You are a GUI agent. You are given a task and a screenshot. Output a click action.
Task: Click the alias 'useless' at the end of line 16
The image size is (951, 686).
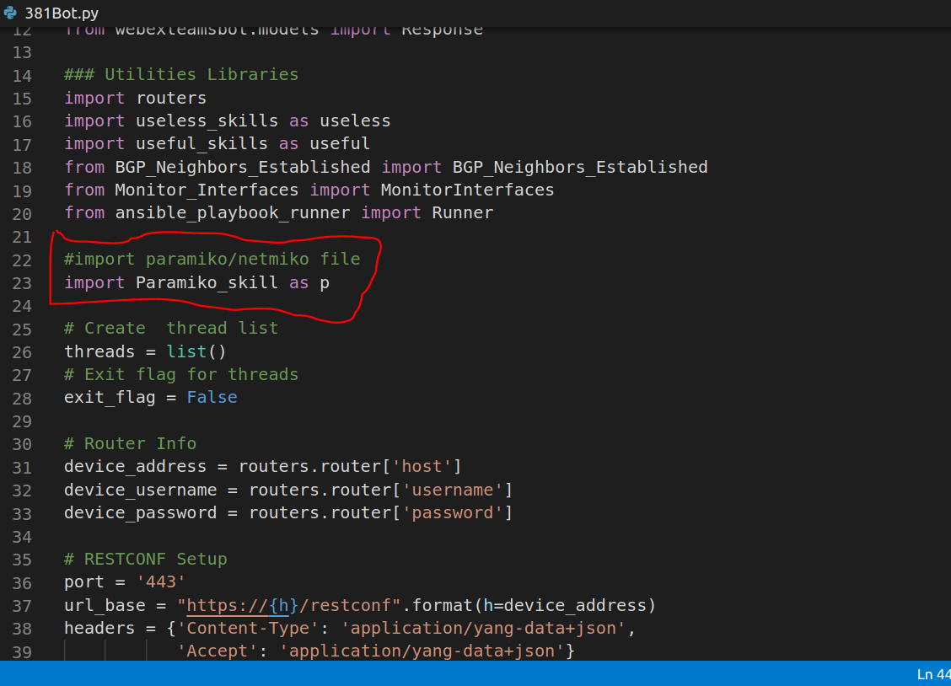click(355, 121)
